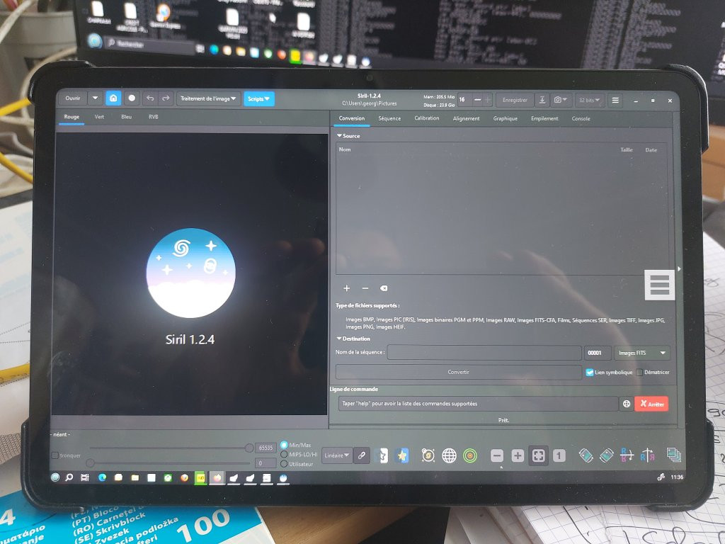
Task: Open the search magnifier on the tablet taskbar
Action: 69,477
